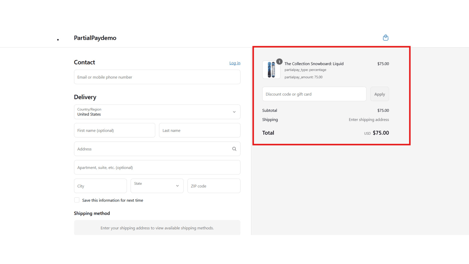The height and width of the screenshot is (264, 469).
Task: Click the address search magnifier icon
Action: [x=234, y=149]
